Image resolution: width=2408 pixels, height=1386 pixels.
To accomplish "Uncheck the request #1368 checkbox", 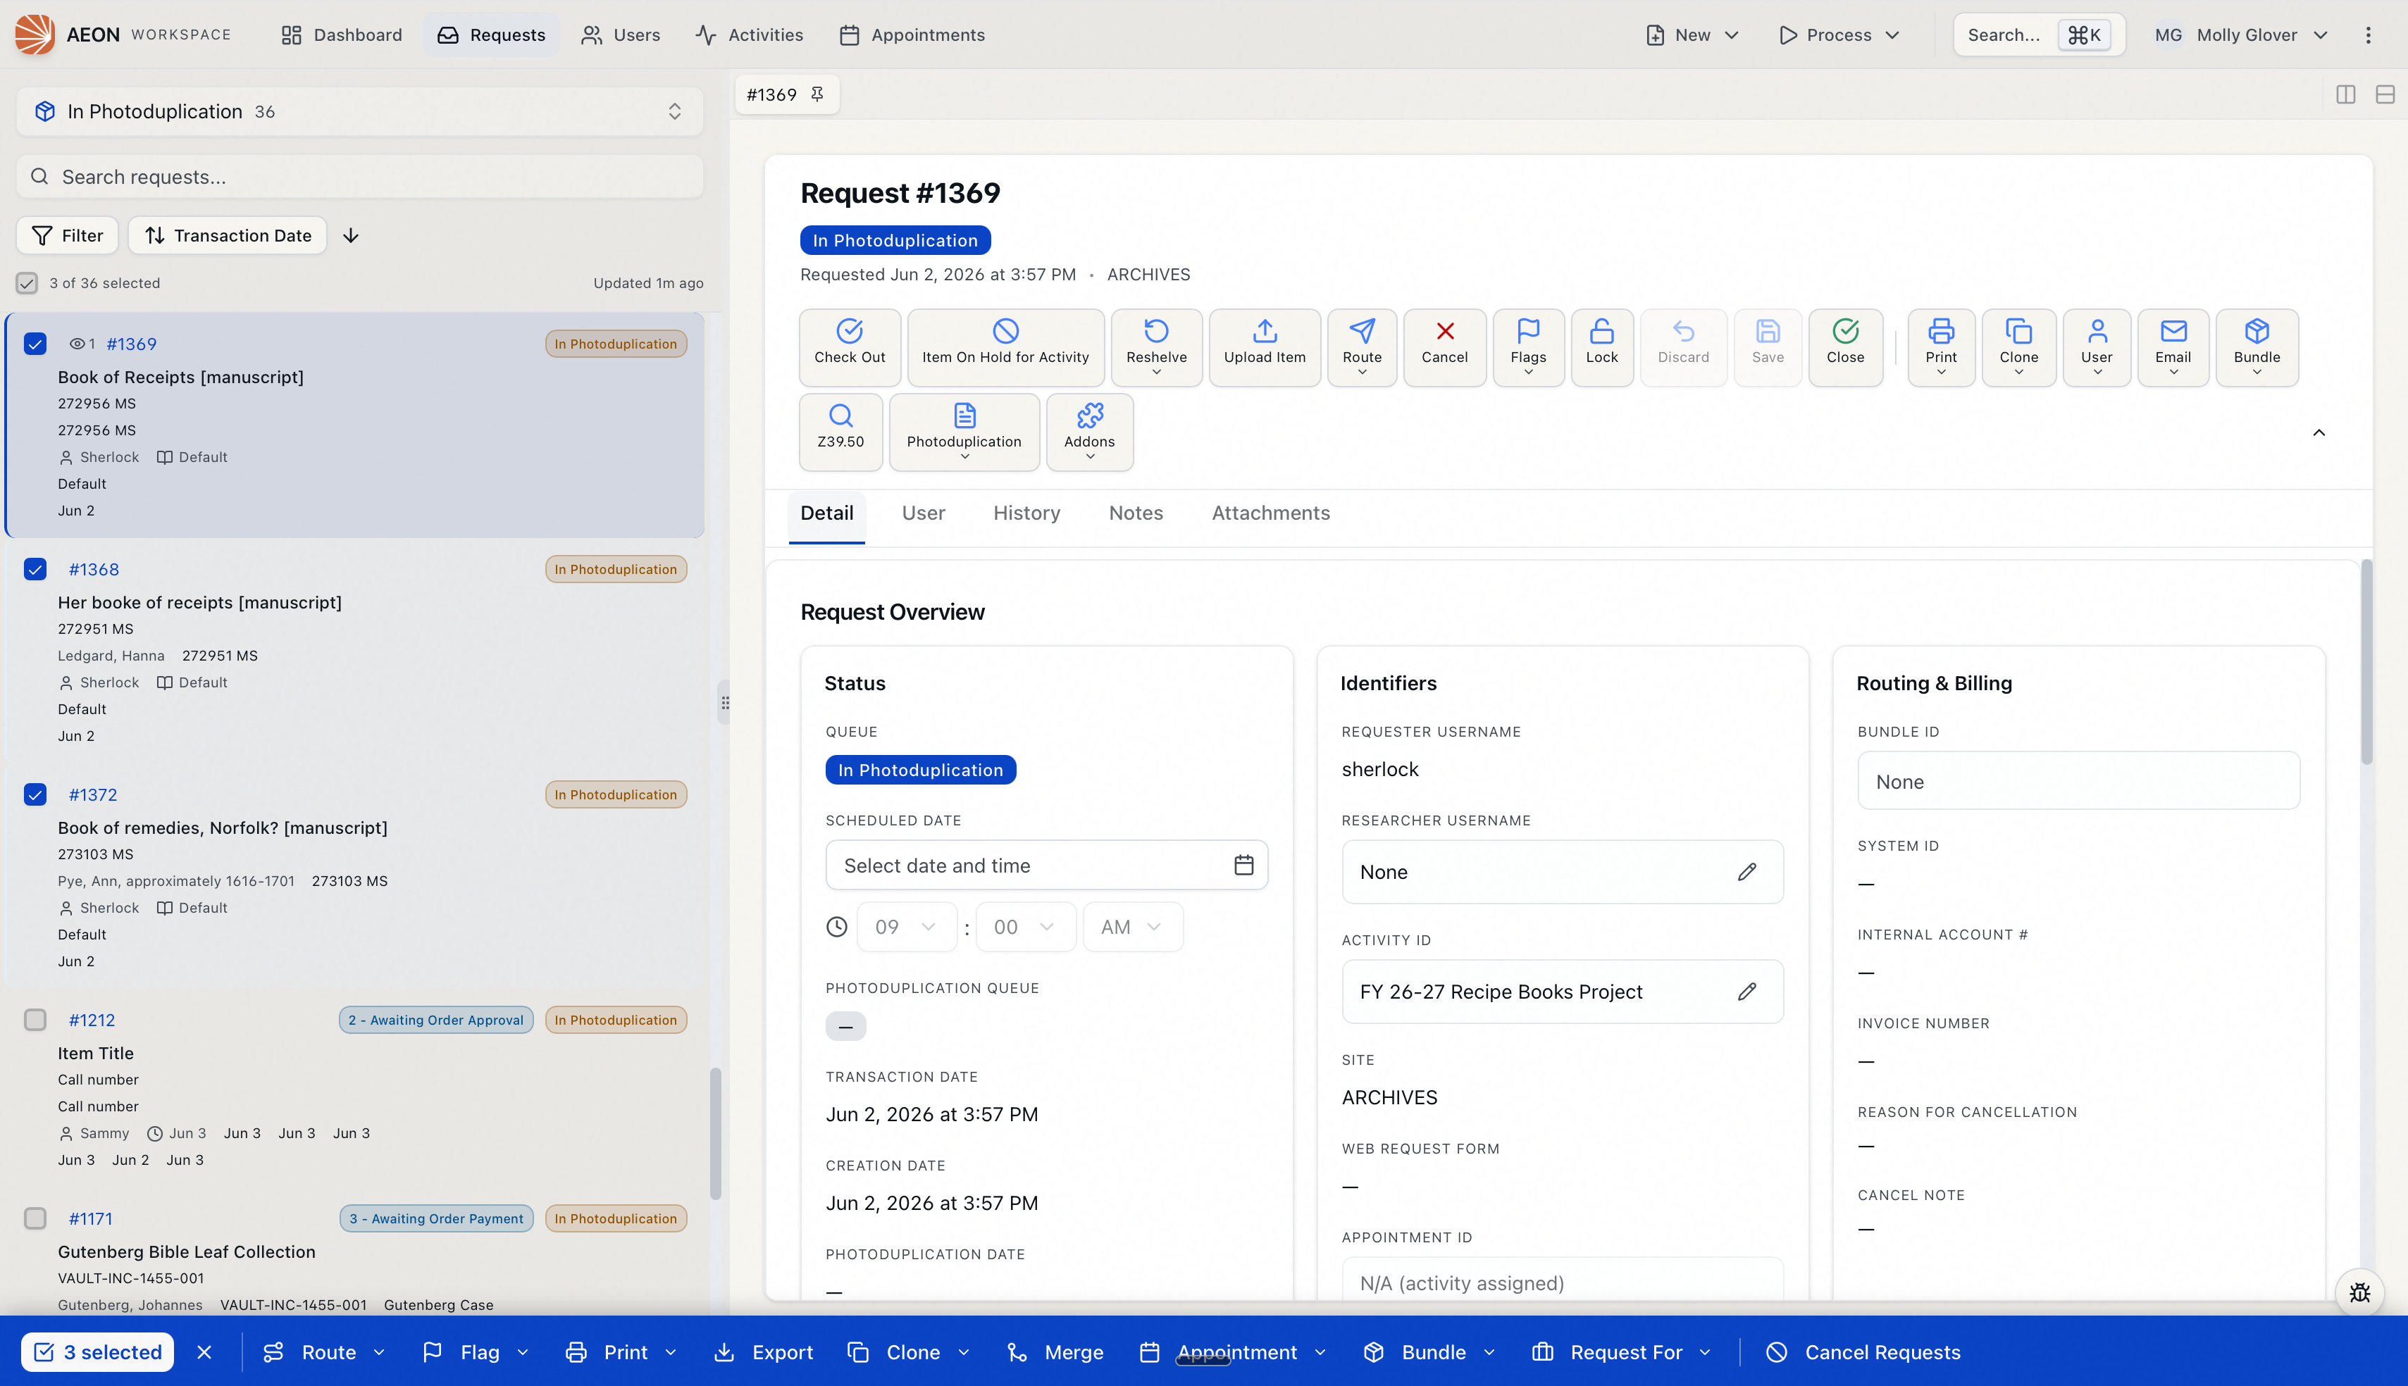I will 35,569.
